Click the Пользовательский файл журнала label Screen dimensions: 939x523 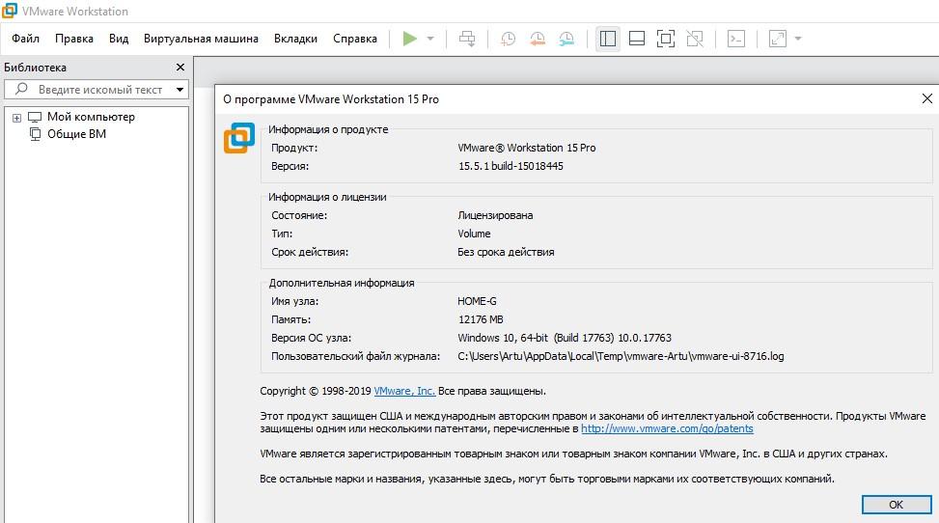(x=356, y=356)
